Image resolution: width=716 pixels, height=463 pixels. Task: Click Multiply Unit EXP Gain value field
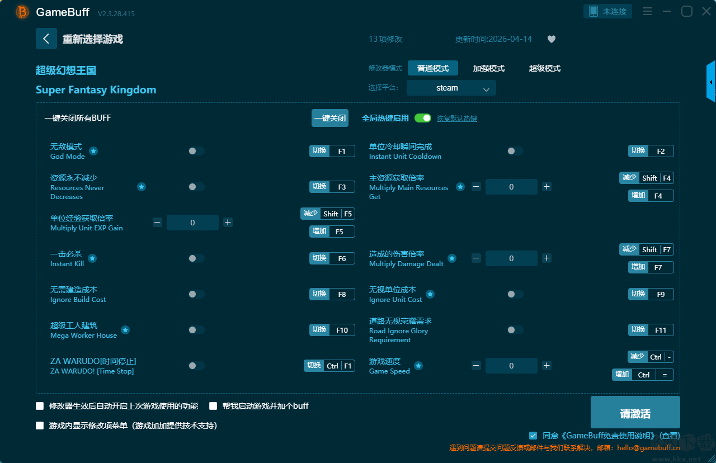coord(192,223)
